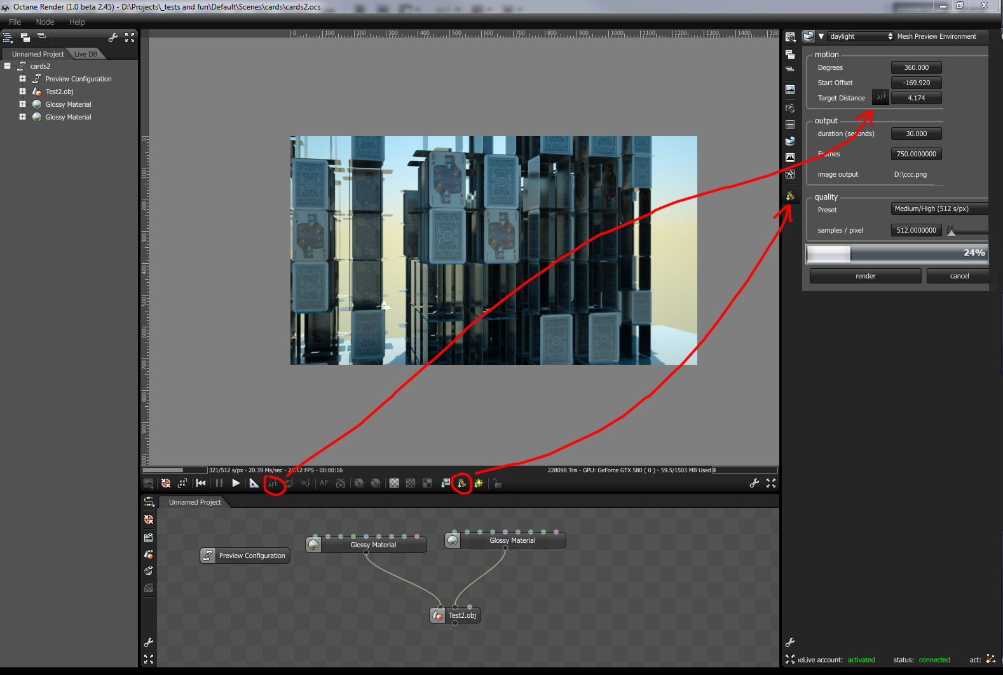Maximize the outliner panel

(x=130, y=37)
